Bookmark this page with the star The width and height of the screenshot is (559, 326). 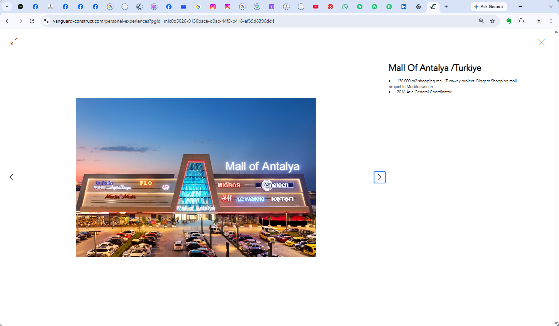(492, 21)
